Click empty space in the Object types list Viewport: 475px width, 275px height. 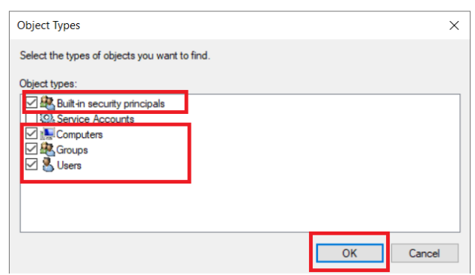[303, 200]
